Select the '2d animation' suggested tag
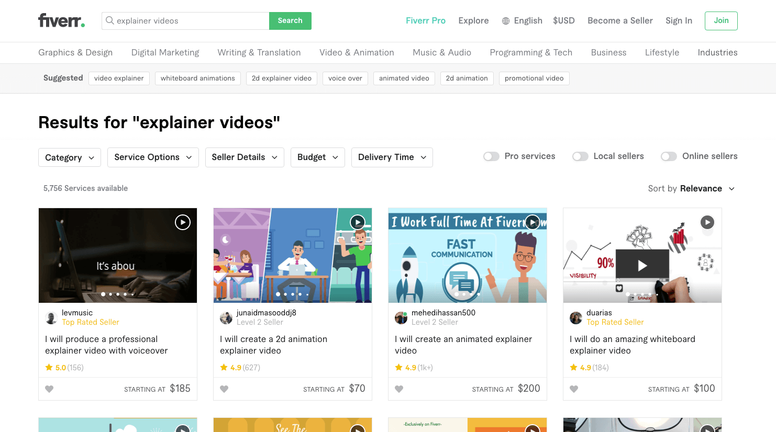Viewport: 776px width, 432px height. coord(467,78)
